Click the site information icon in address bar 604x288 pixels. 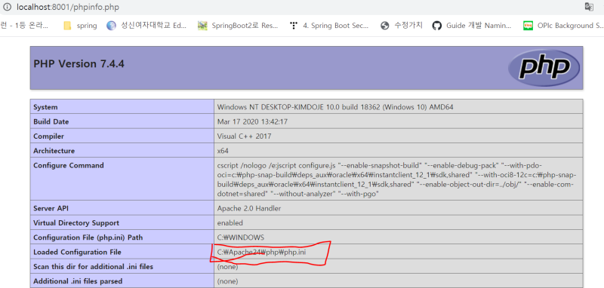(7, 7)
